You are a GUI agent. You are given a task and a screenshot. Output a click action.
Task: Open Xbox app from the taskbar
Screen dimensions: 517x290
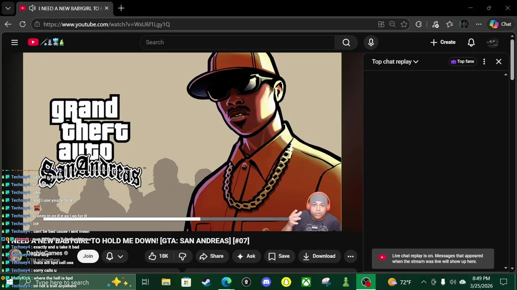click(x=306, y=282)
